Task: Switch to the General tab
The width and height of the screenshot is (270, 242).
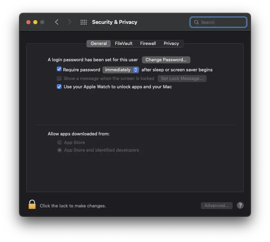Action: (99, 43)
